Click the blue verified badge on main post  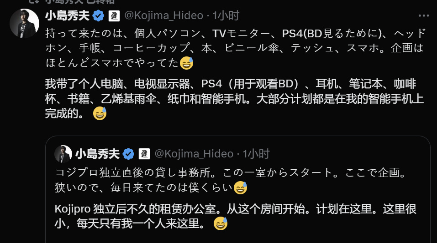[98, 15]
